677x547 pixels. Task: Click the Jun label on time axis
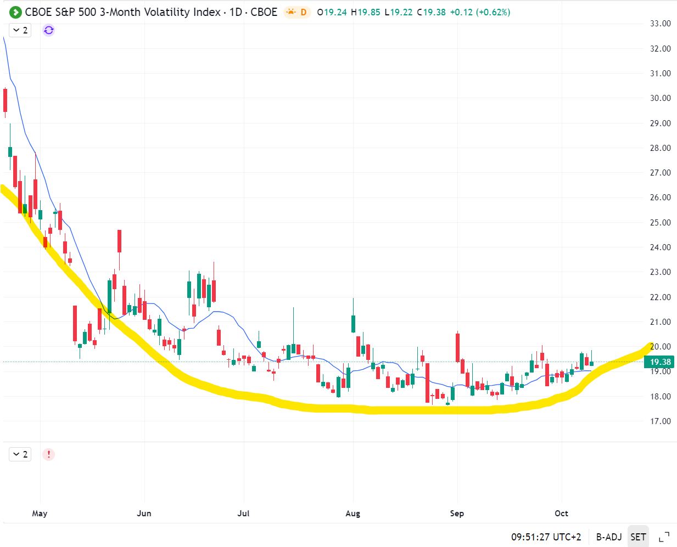[x=144, y=514]
